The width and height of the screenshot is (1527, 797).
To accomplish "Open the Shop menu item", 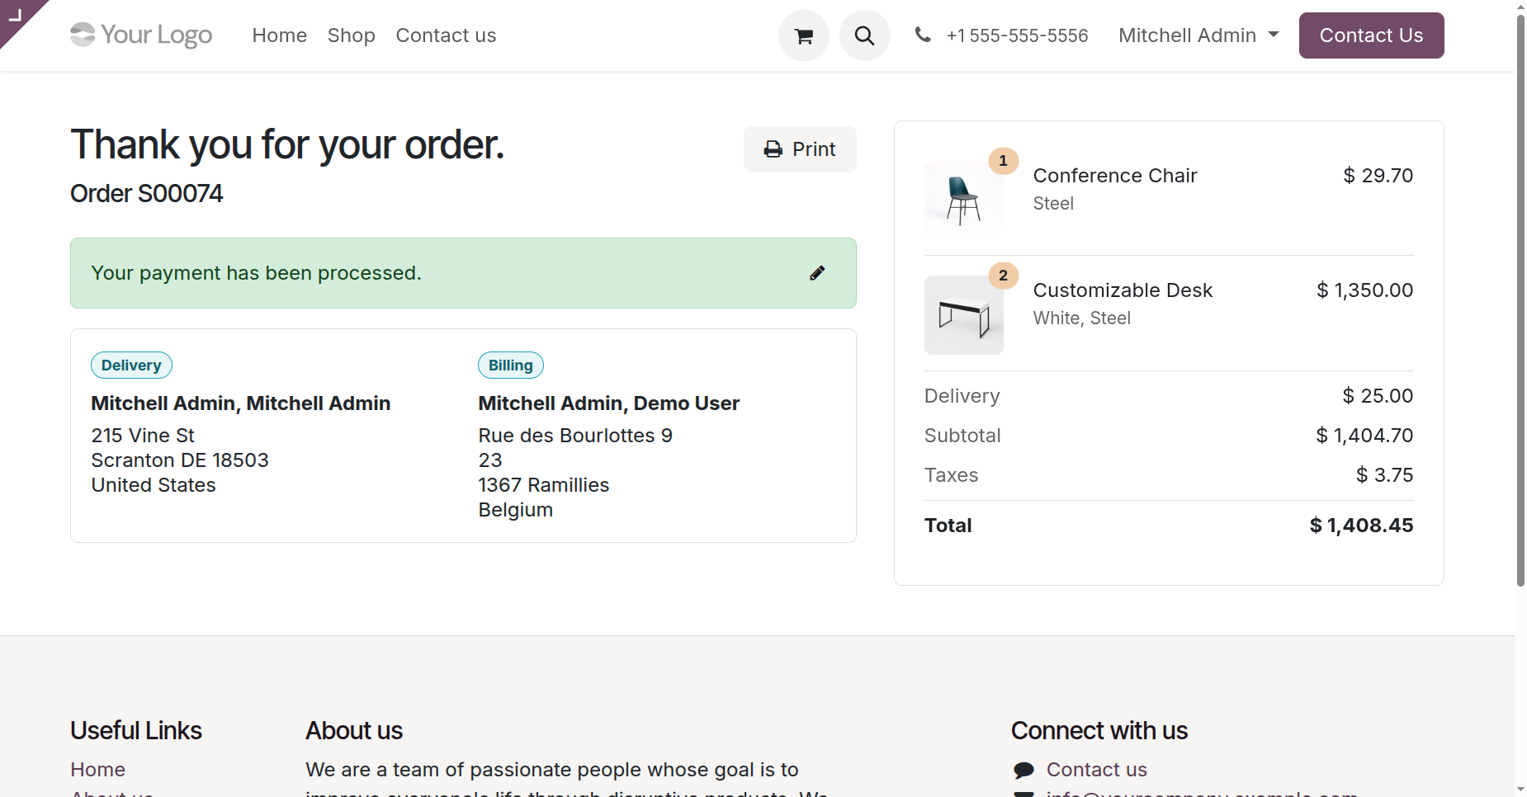I will pos(351,35).
